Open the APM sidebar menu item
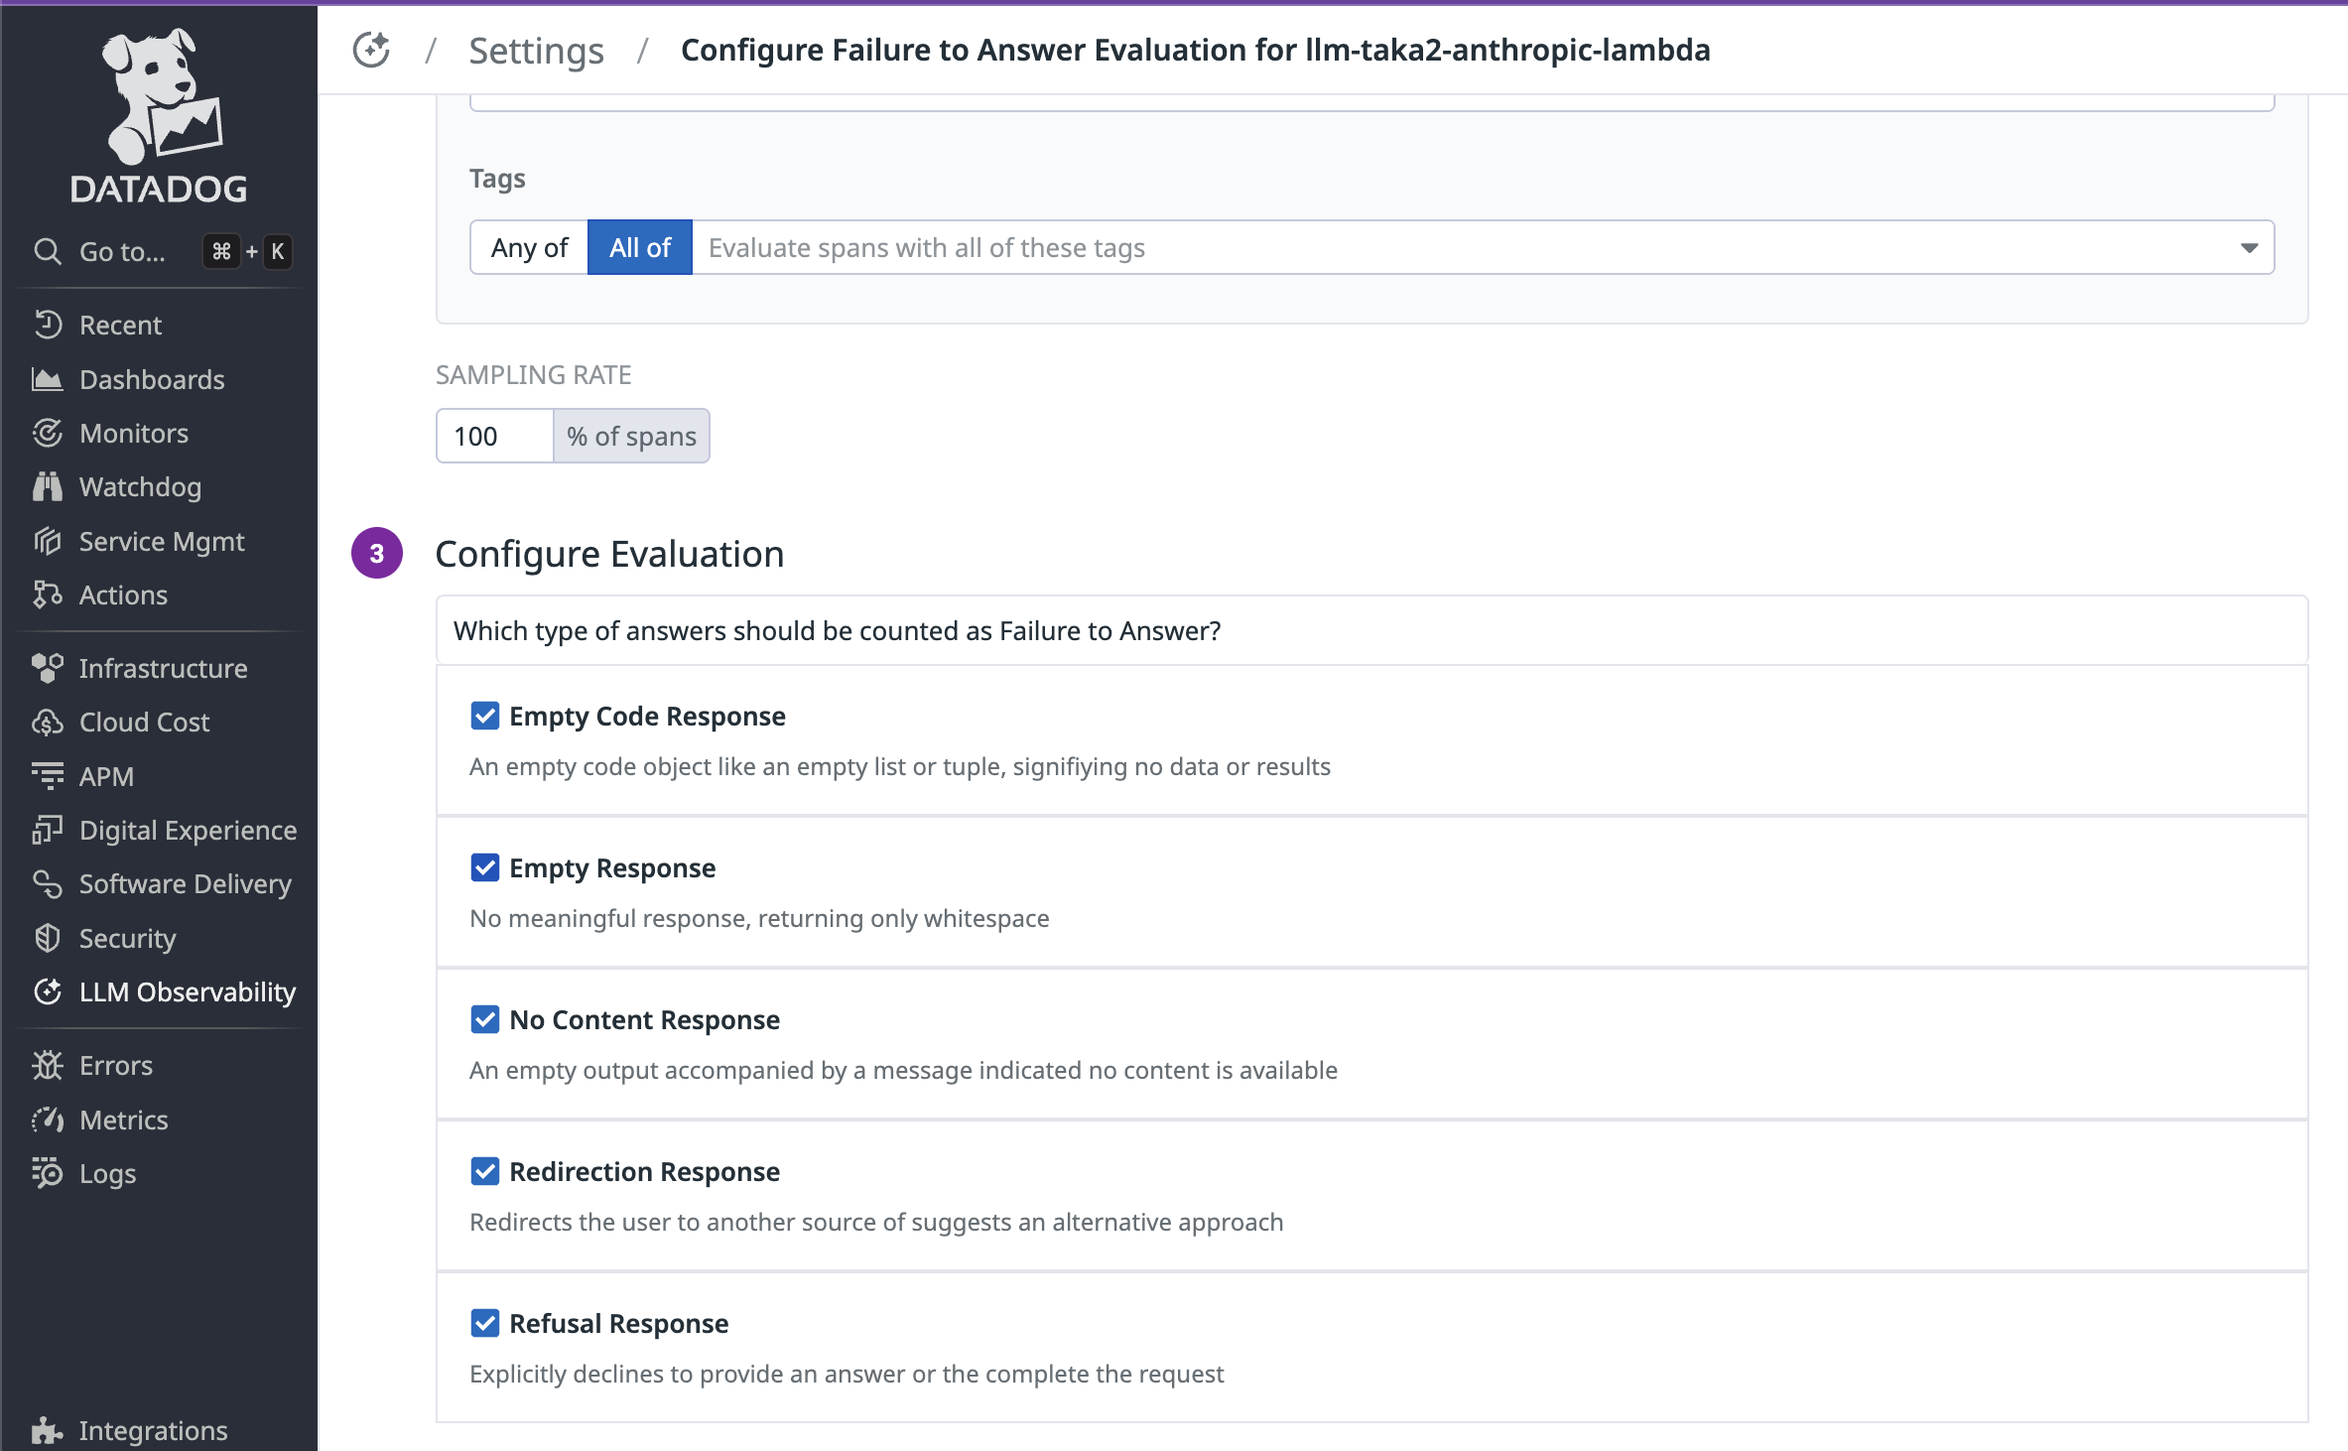Screen dimensions: 2348x1451 [106, 777]
